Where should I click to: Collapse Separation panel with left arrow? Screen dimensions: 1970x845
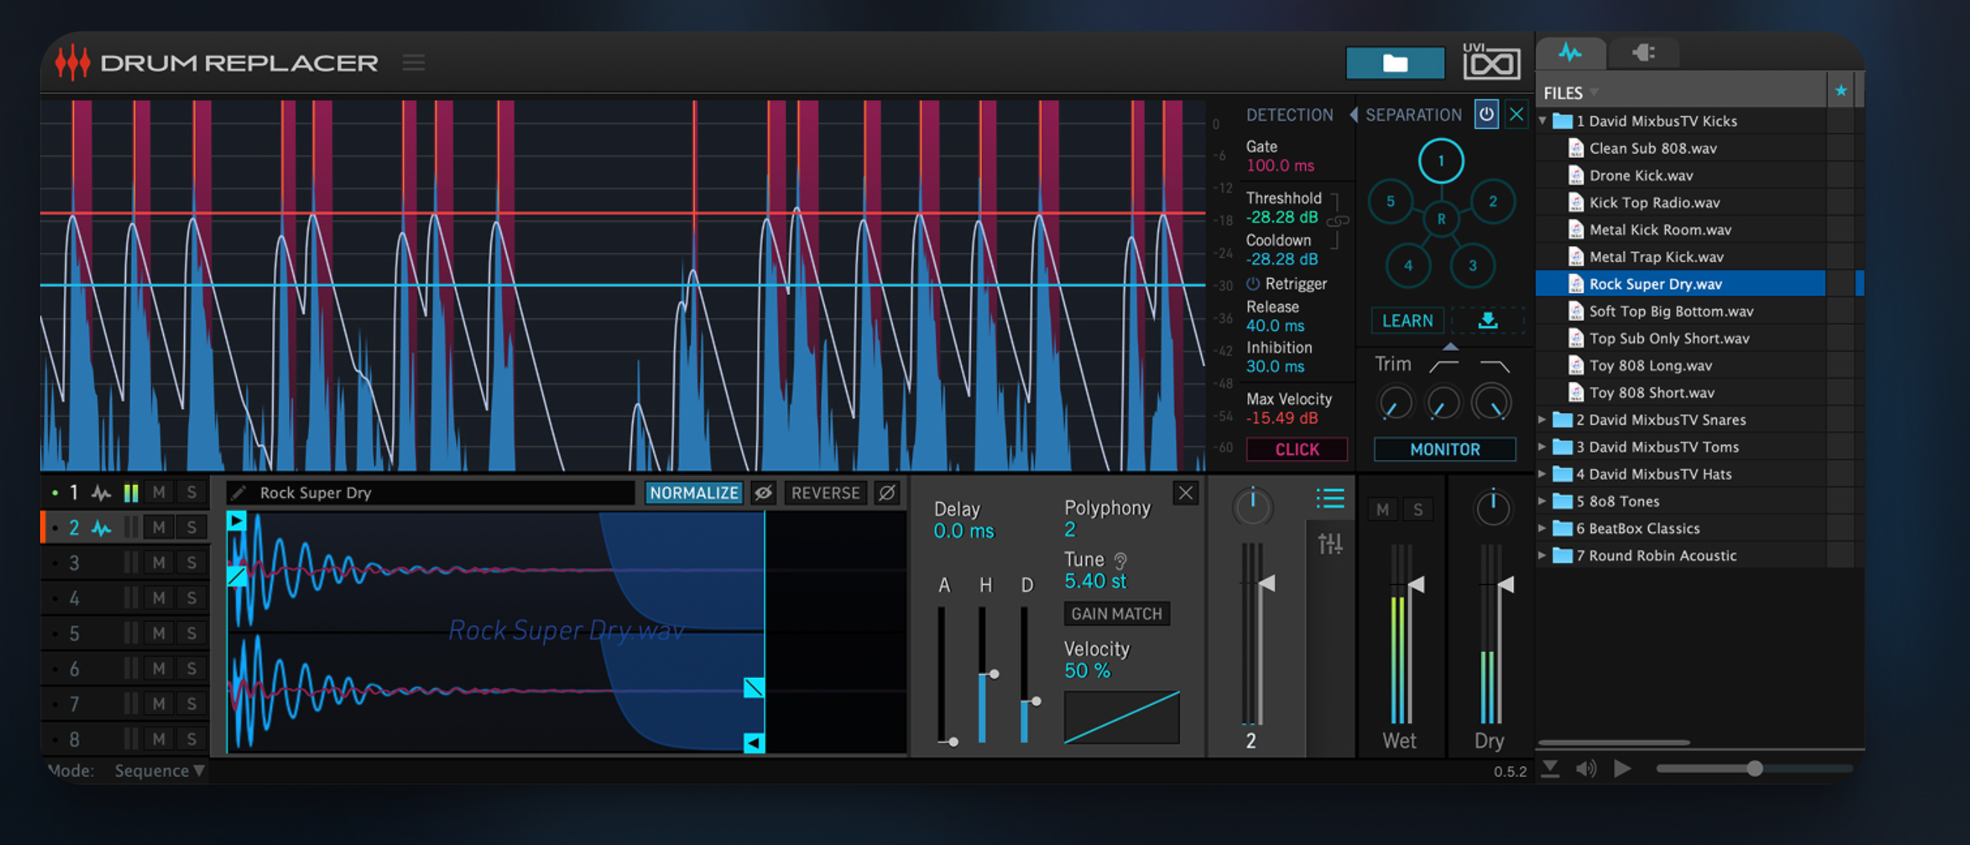(x=1354, y=115)
